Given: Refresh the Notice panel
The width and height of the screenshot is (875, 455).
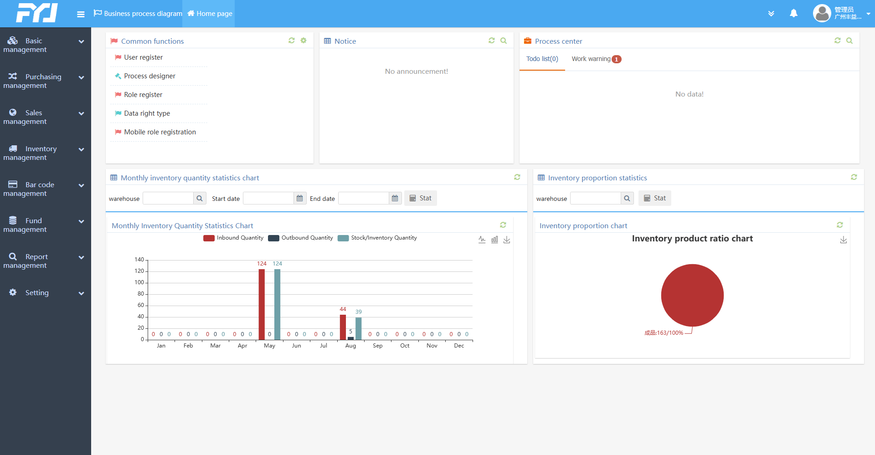Looking at the screenshot, I should pos(492,41).
